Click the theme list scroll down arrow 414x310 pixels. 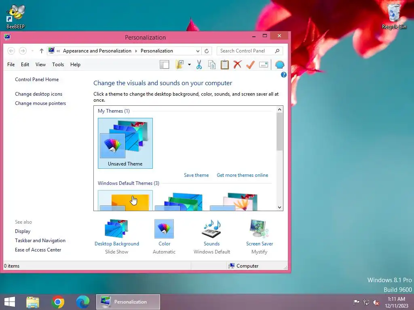[280, 207]
